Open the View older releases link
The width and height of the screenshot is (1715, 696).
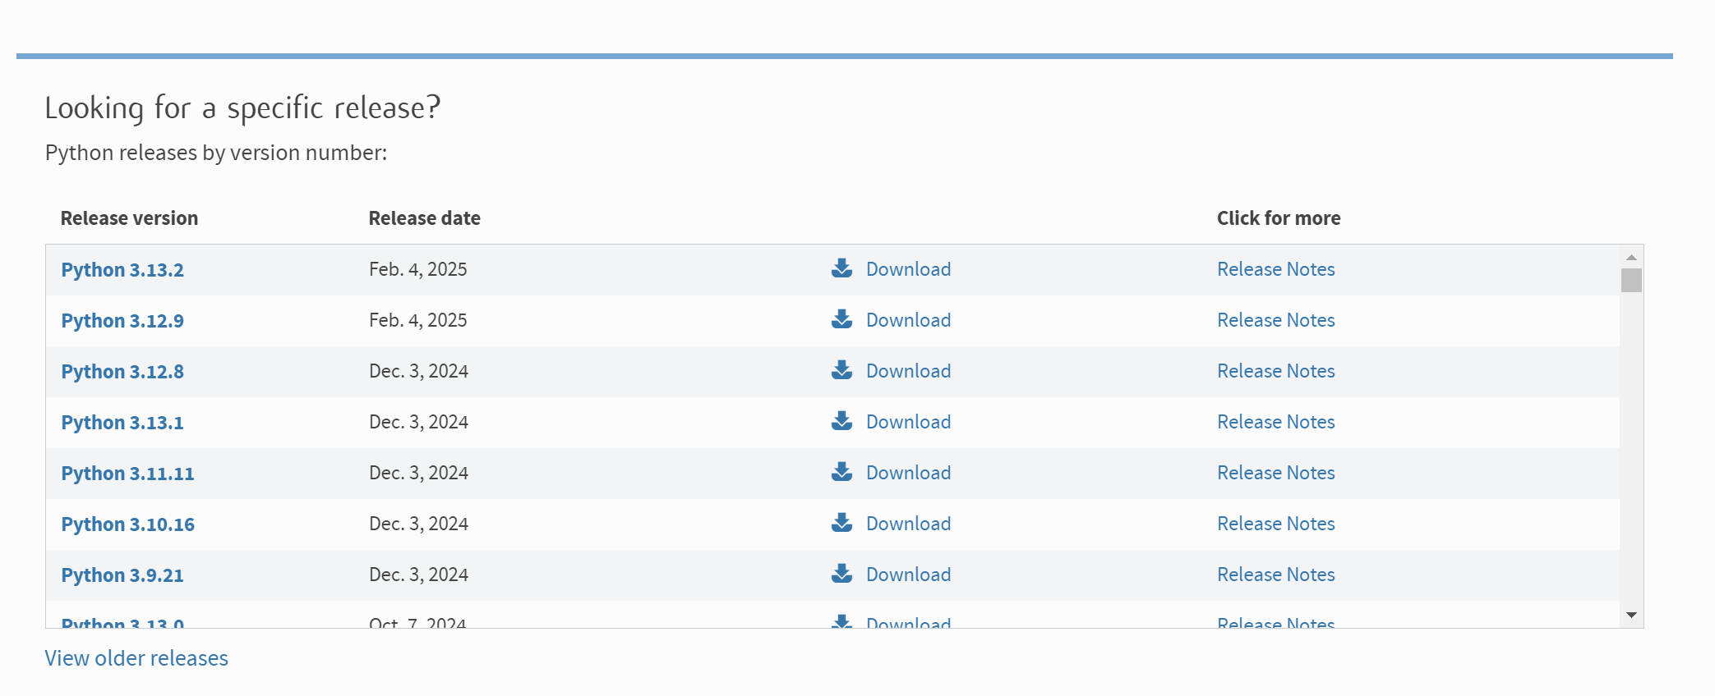pos(136,658)
